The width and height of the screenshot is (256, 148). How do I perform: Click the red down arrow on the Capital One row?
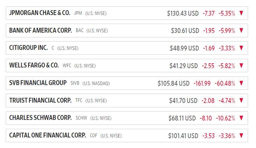point(241,136)
